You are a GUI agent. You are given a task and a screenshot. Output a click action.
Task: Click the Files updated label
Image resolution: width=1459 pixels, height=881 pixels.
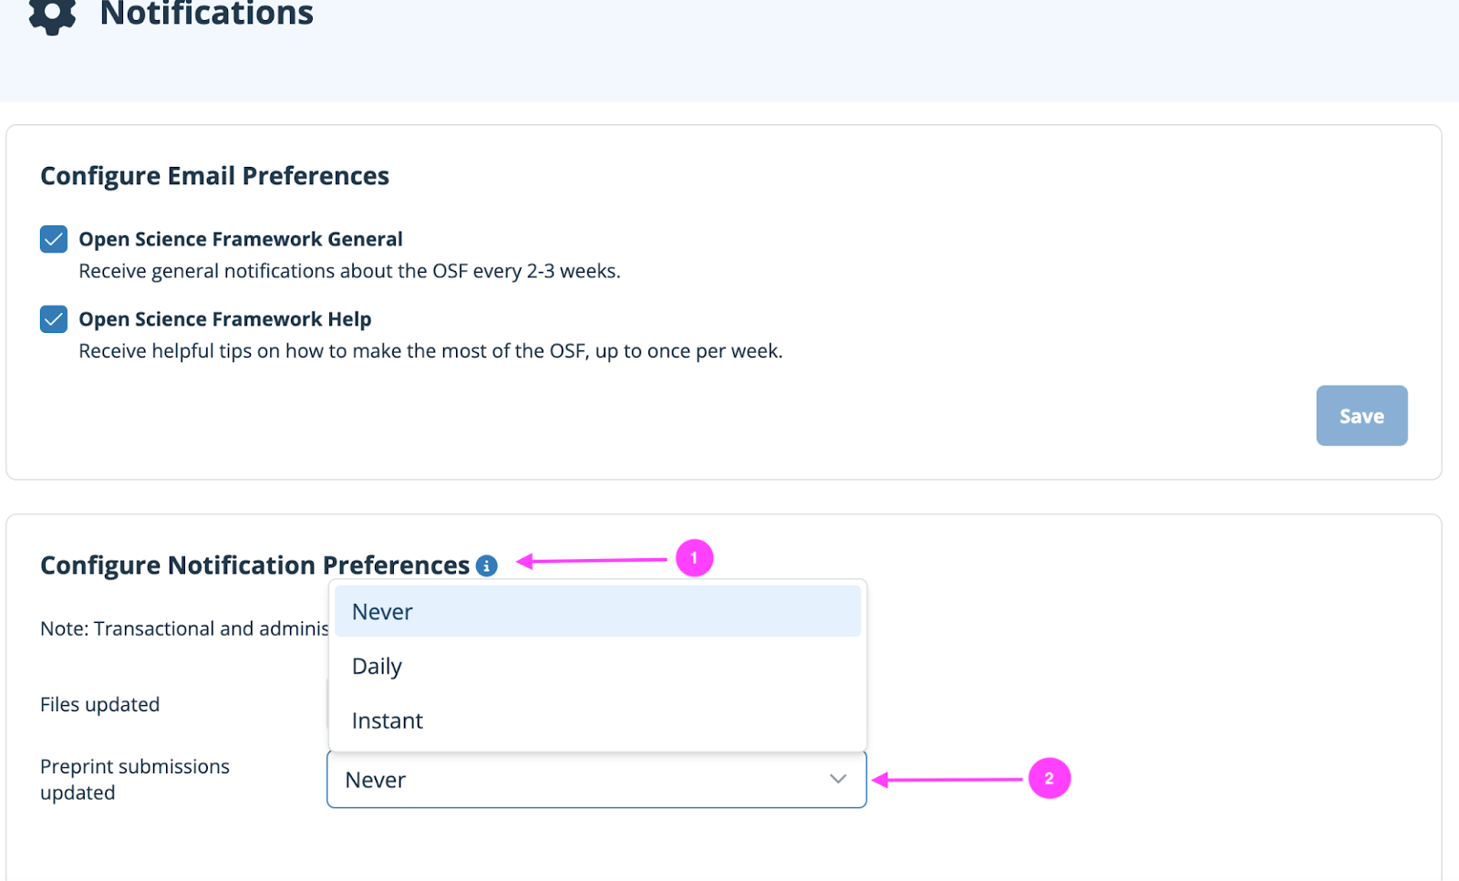click(x=100, y=704)
